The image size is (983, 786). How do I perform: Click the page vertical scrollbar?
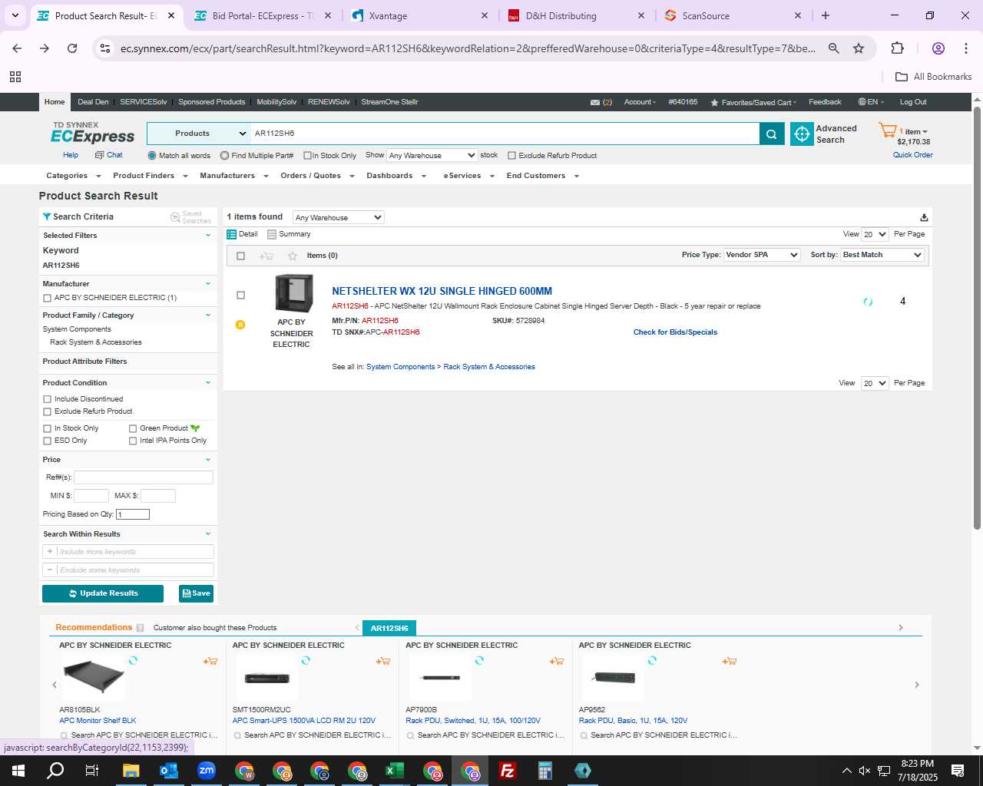[977, 319]
